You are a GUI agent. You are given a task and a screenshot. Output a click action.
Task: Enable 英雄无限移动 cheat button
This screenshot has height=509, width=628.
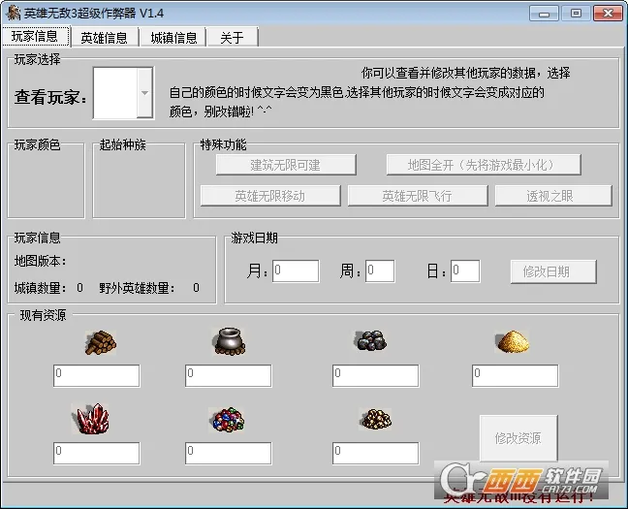pos(269,195)
